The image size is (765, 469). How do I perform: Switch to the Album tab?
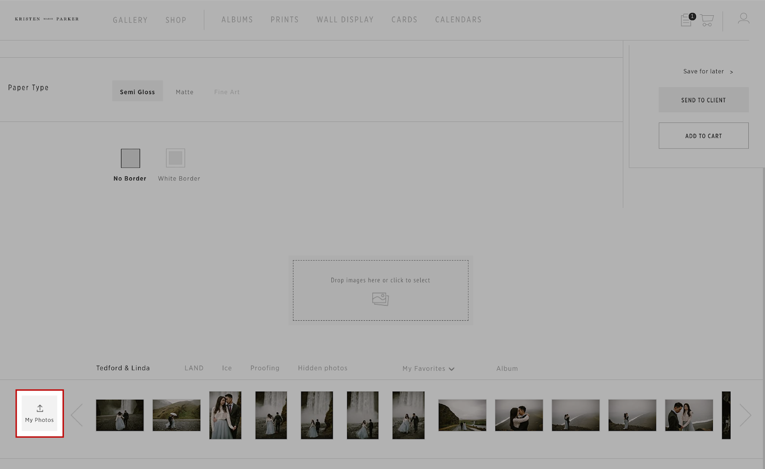pyautogui.click(x=507, y=369)
